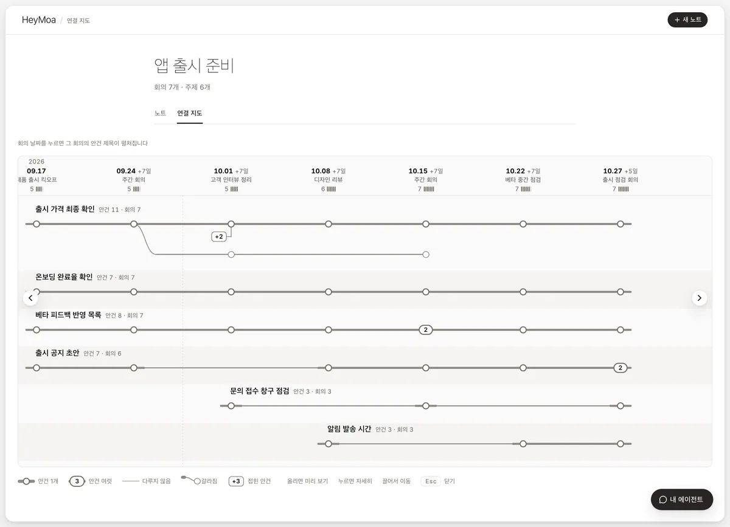Click 베타 피드백 반영 목록 node at 10.08
This screenshot has height=527, width=730.
[x=328, y=330]
